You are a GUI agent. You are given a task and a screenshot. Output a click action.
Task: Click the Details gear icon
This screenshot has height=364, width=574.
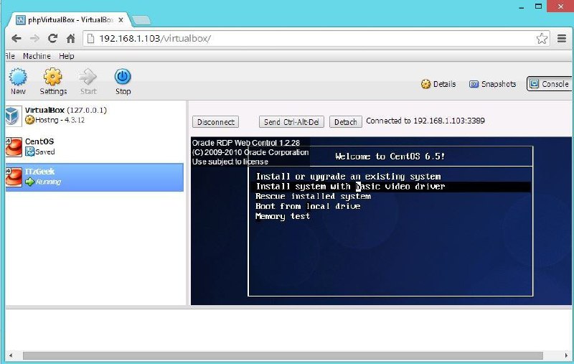(x=425, y=84)
